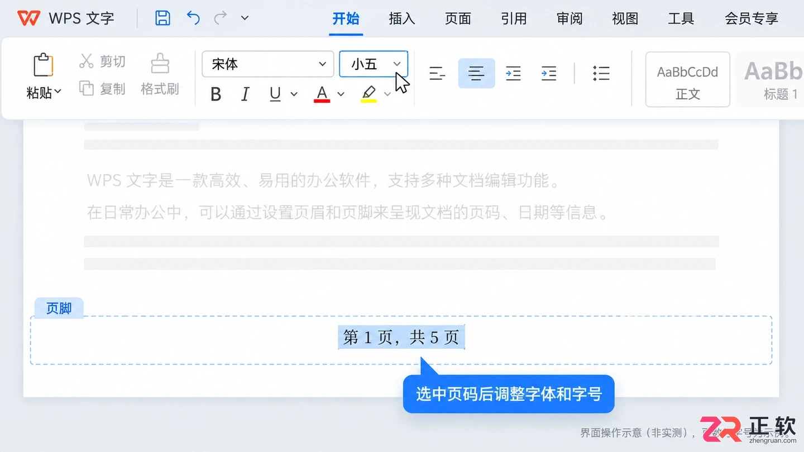Redo the last undone action
This screenshot has height=452, width=804.
221,18
